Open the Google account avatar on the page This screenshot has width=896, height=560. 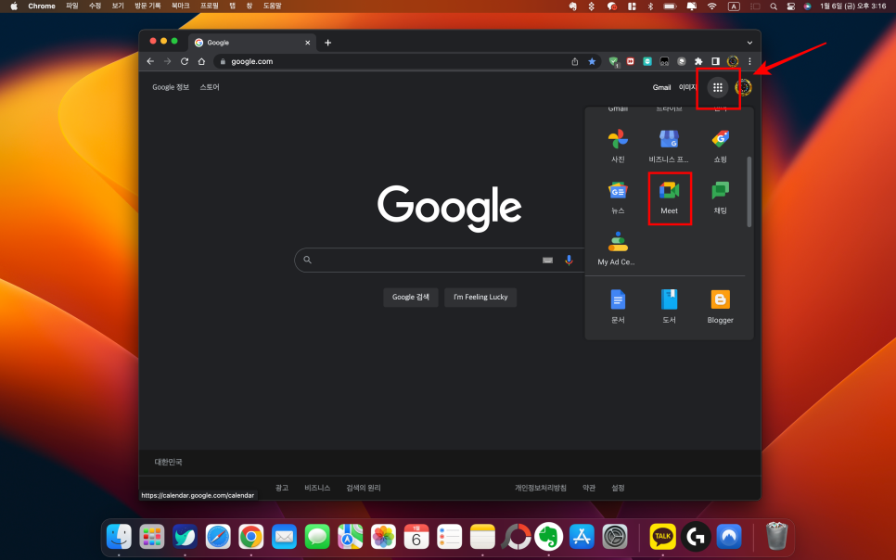click(744, 87)
